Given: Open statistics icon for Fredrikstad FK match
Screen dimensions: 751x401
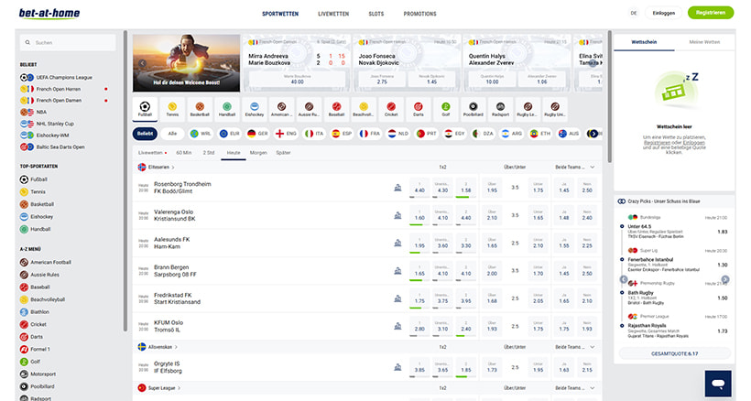Looking at the screenshot, I should point(397,298).
